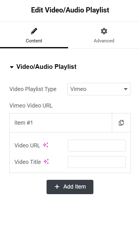139x225 pixels.
Task: Click the gear icon above Advanced
Action: tap(104, 31)
